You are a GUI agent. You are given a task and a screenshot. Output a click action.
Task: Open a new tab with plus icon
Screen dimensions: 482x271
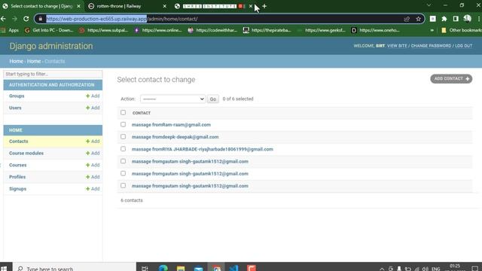pos(264,6)
